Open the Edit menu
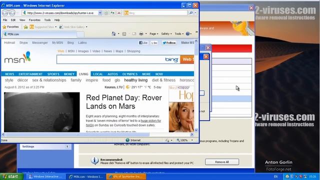This screenshot has width=320, height=180. [13, 20]
